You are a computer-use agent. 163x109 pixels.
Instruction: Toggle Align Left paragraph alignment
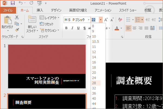[x=128, y=28]
